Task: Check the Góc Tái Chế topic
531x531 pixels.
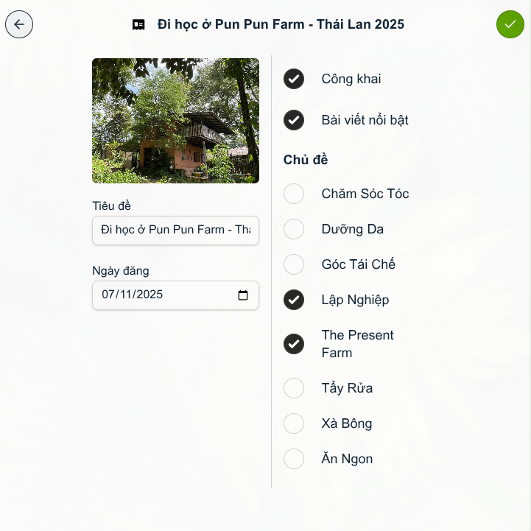Action: point(294,264)
